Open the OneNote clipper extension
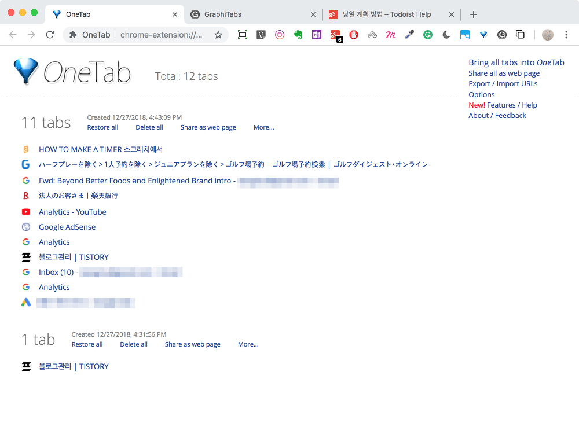This screenshot has width=579, height=434. tap(317, 35)
